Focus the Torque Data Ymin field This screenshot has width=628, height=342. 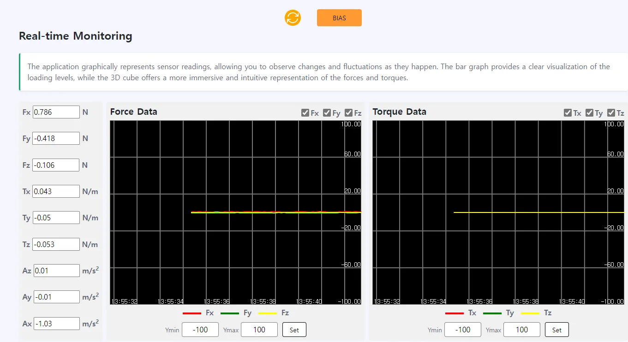[x=463, y=330]
